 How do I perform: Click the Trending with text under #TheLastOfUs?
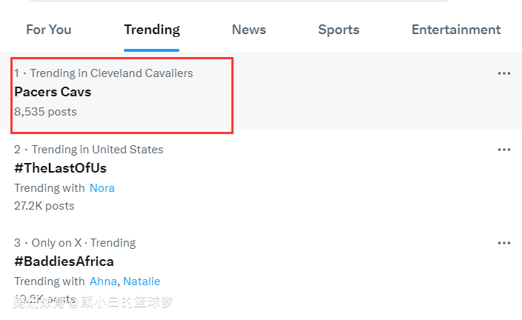pyautogui.click(x=49, y=188)
